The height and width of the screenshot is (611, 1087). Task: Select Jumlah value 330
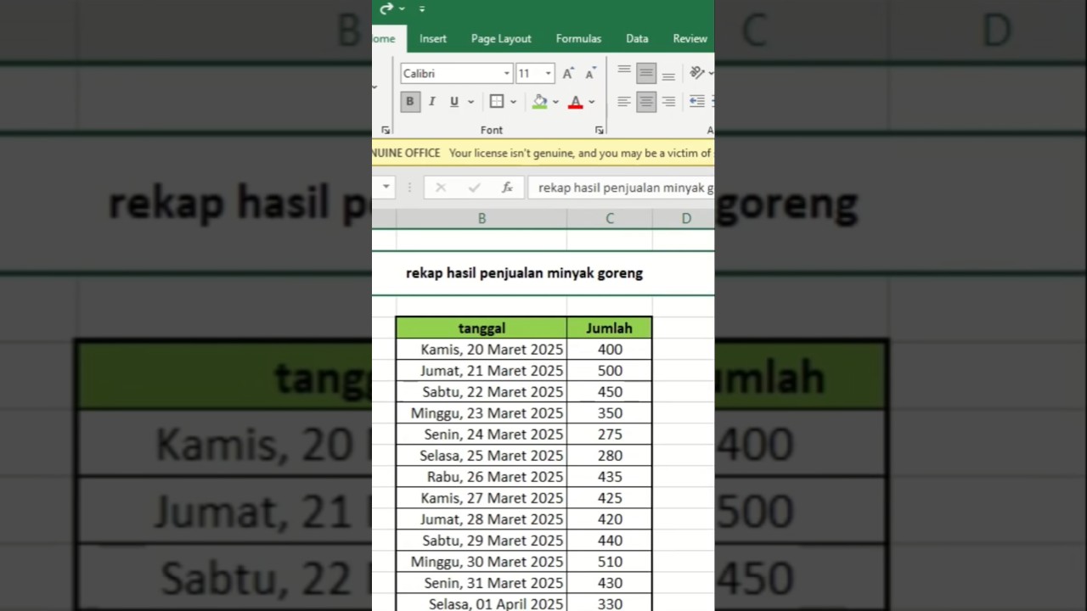610,603
